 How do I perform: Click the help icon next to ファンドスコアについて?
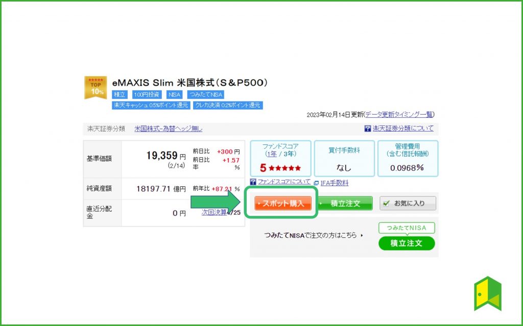tap(253, 182)
